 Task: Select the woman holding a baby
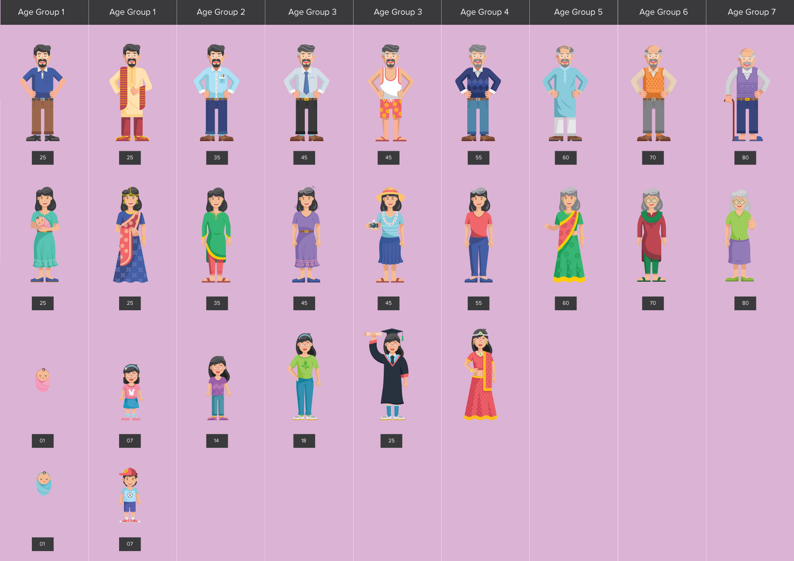pos(45,235)
